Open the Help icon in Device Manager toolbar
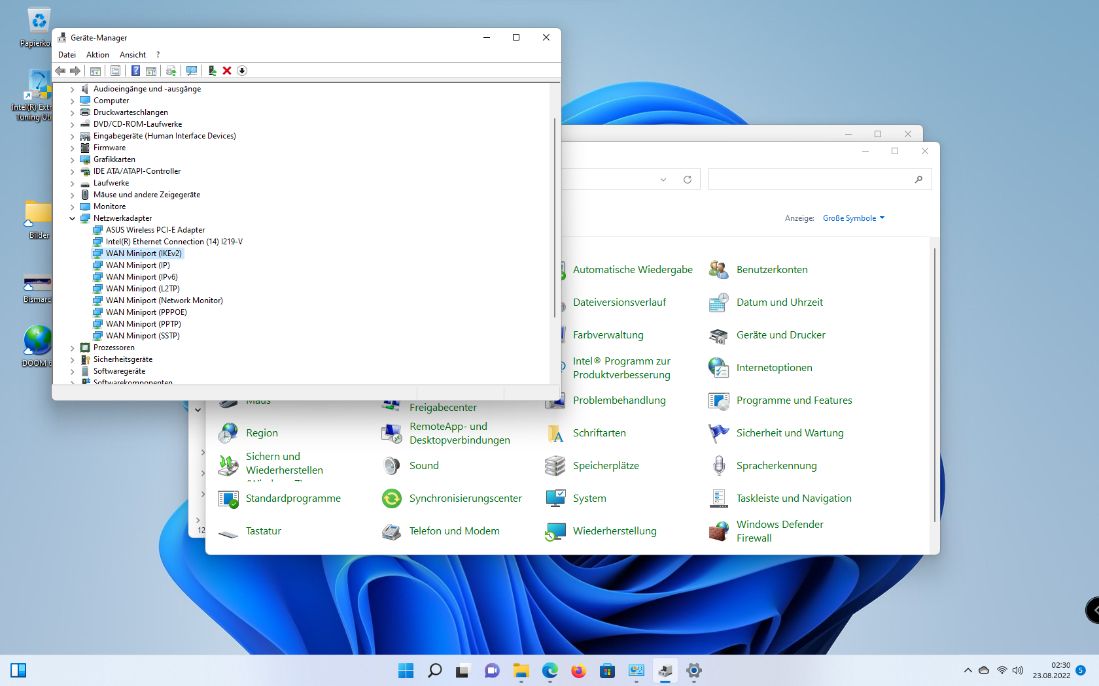 (135, 71)
